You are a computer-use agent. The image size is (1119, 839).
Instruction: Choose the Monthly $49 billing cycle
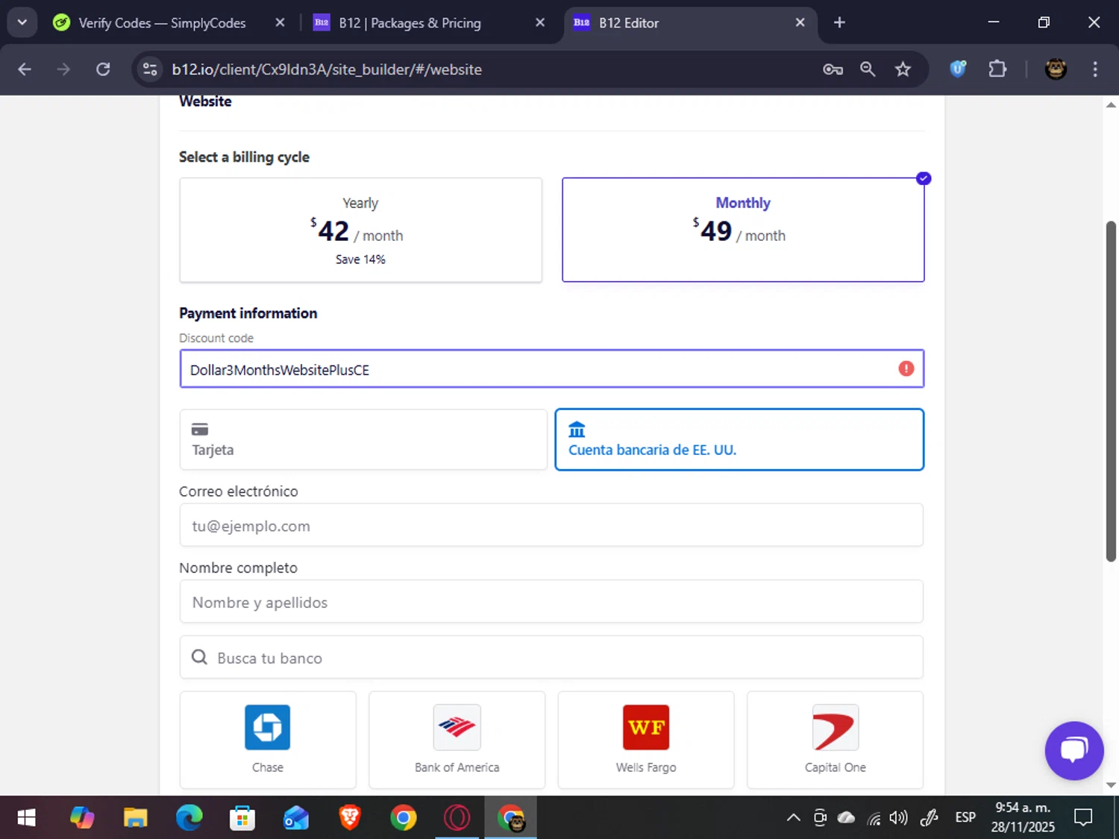pos(743,230)
